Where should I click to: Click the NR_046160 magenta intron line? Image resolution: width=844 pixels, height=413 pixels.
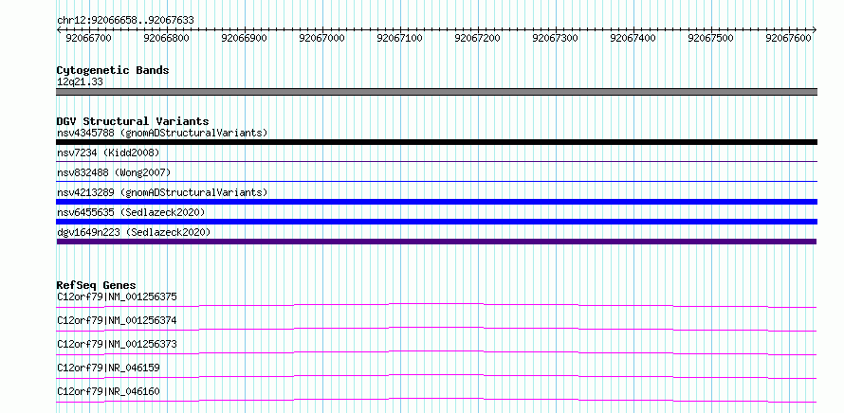436,400
